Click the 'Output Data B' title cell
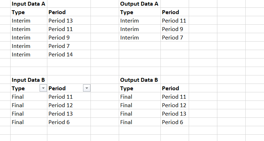Screen dimensions: 264x141 pos(139,80)
